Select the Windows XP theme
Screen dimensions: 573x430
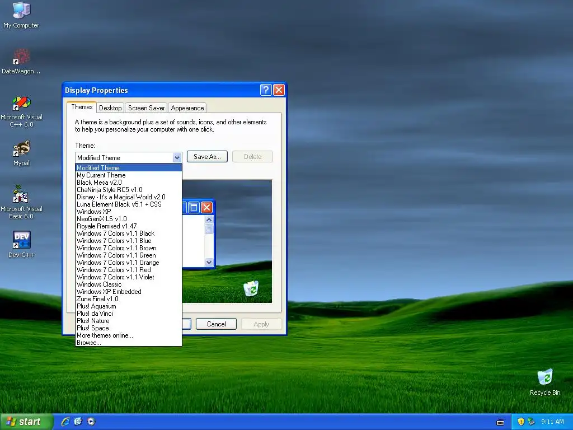[129, 212]
